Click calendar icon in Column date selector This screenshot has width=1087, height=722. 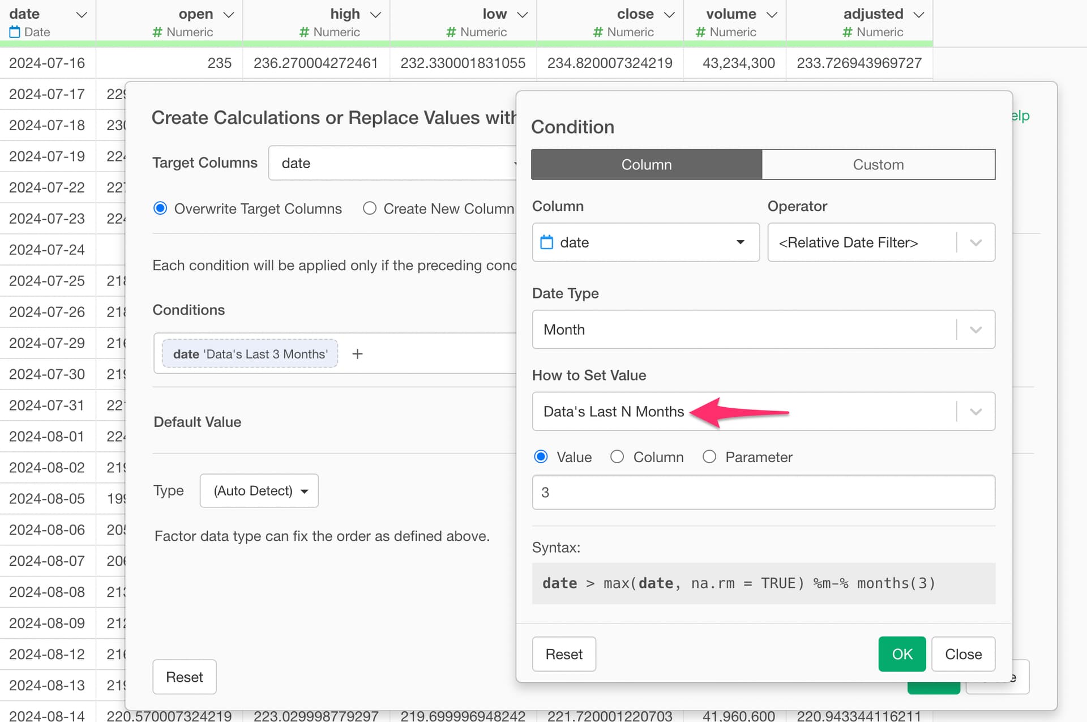coord(546,242)
